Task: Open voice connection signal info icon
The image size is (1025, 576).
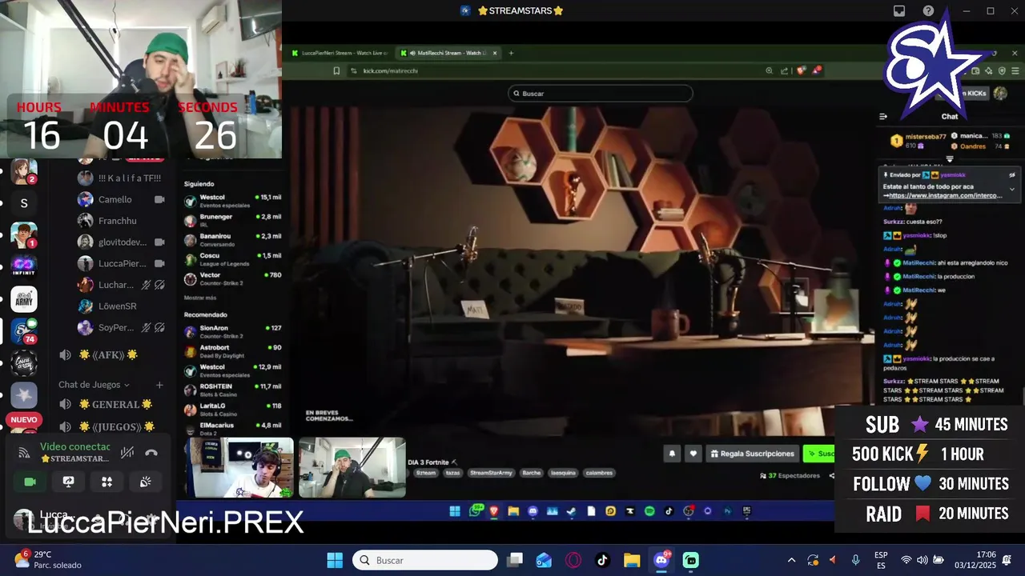Action: tap(24, 453)
